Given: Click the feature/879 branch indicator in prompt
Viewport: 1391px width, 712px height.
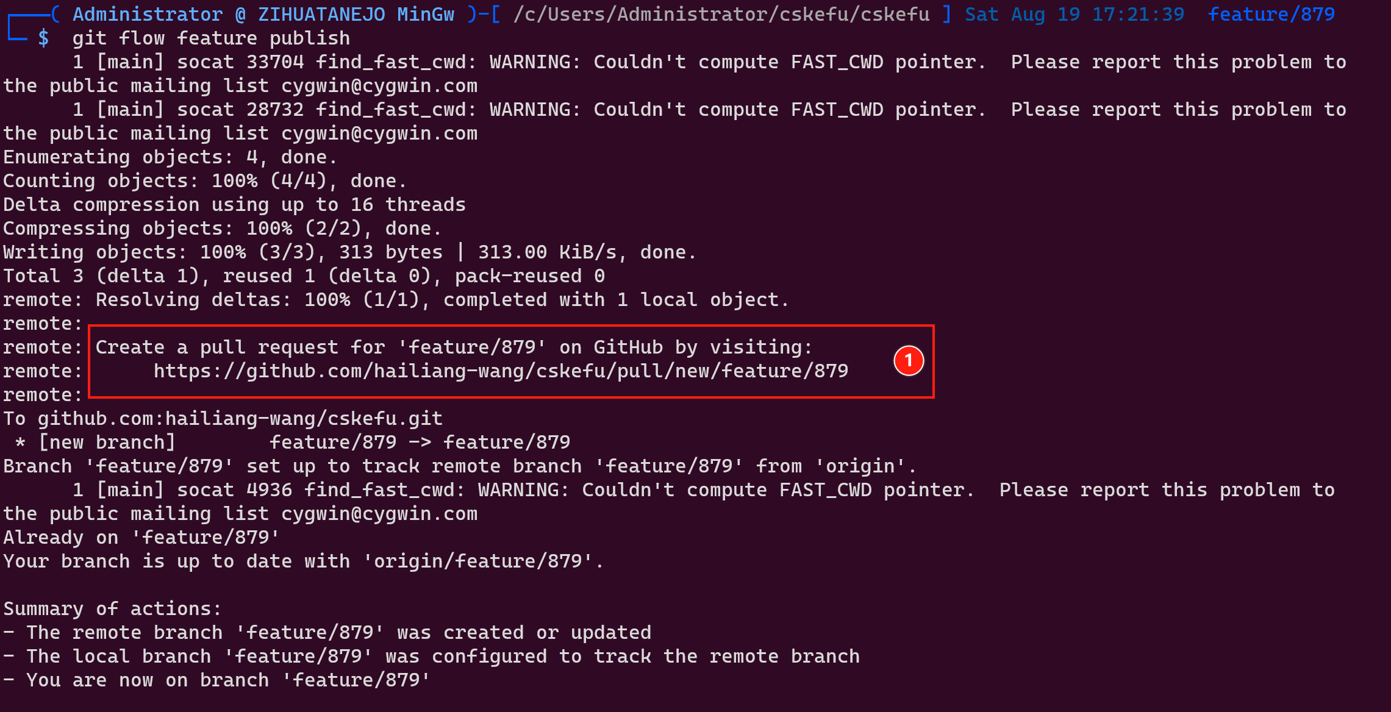Looking at the screenshot, I should (1271, 14).
